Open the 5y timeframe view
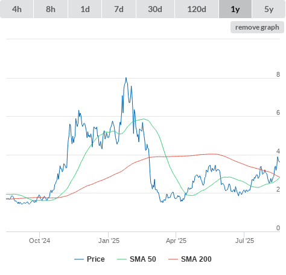The height and width of the screenshot is (275, 286). (x=269, y=9)
